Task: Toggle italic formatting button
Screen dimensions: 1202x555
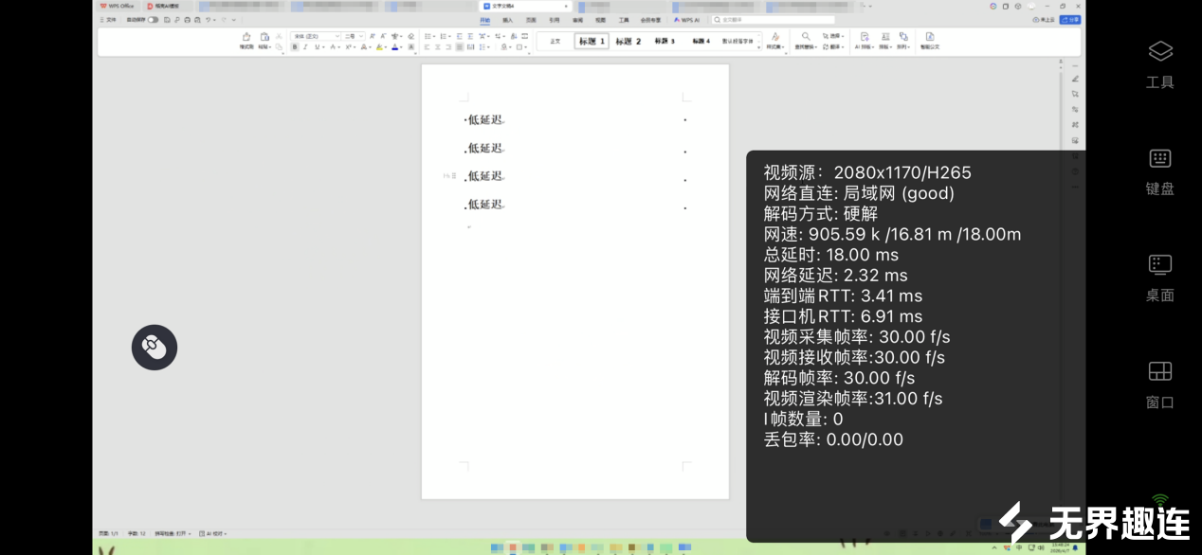Action: click(x=305, y=46)
